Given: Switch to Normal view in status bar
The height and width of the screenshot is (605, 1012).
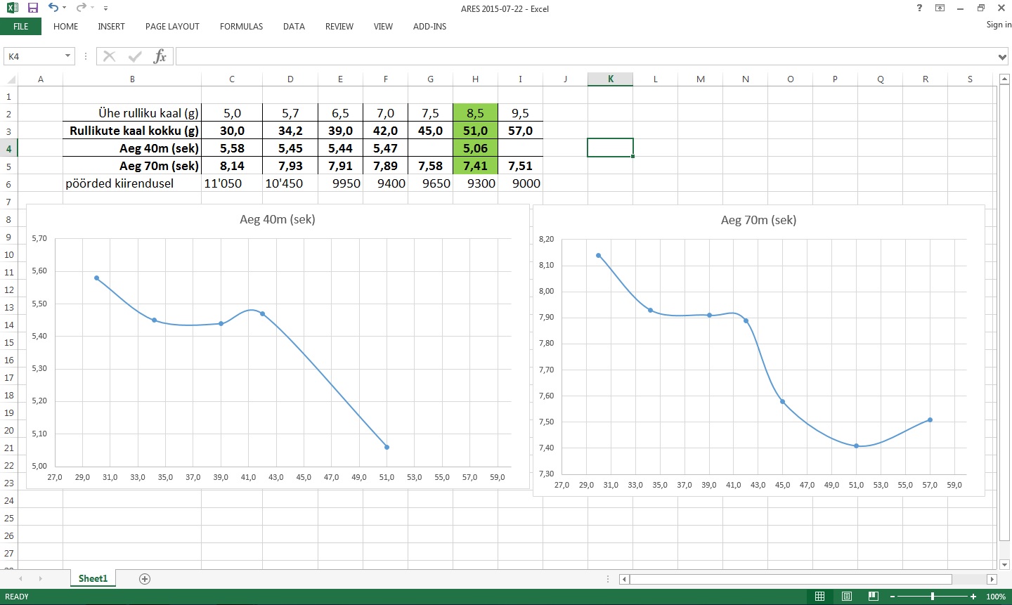Looking at the screenshot, I should click(819, 597).
